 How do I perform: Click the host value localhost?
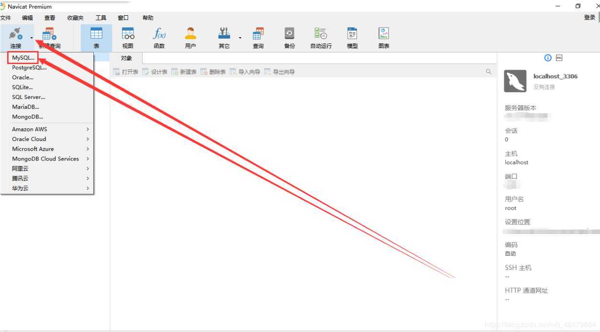pos(517,162)
